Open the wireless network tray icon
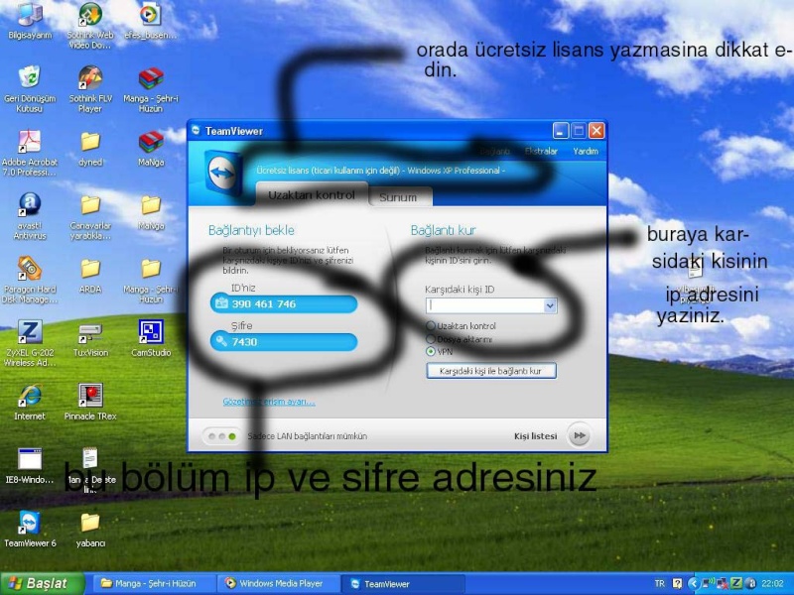This screenshot has width=794, height=595. click(x=708, y=583)
